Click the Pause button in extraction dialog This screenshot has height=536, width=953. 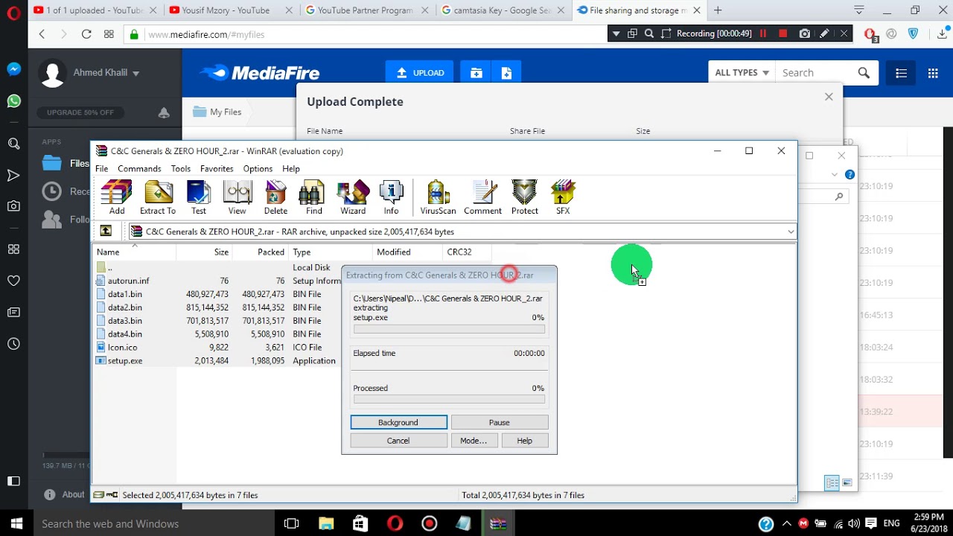point(500,422)
